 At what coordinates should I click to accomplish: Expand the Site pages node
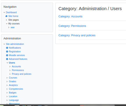(6, 20)
